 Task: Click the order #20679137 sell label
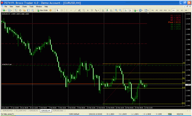coord(7,64)
